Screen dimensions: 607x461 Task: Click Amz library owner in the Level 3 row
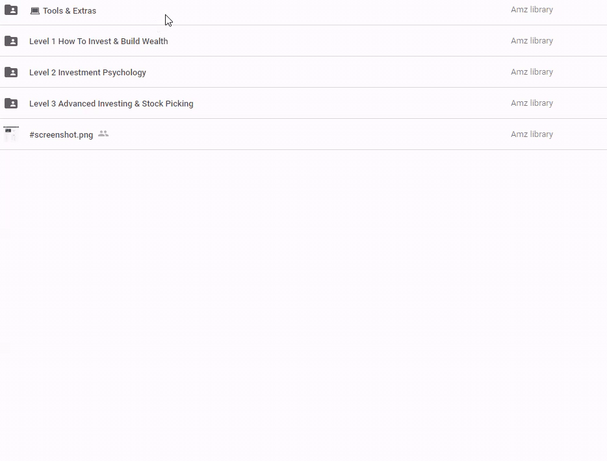click(532, 103)
